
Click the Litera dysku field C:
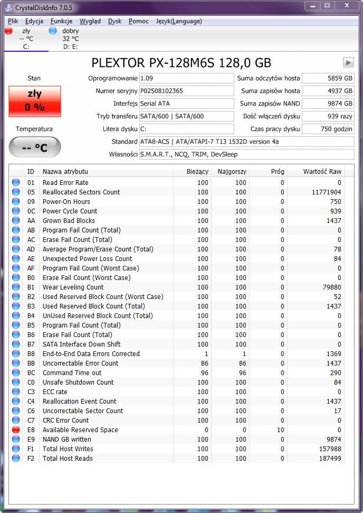(x=187, y=129)
